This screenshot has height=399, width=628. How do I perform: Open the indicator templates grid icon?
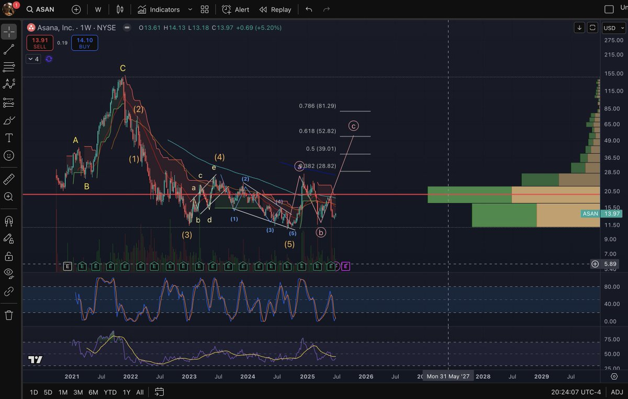(x=205, y=9)
